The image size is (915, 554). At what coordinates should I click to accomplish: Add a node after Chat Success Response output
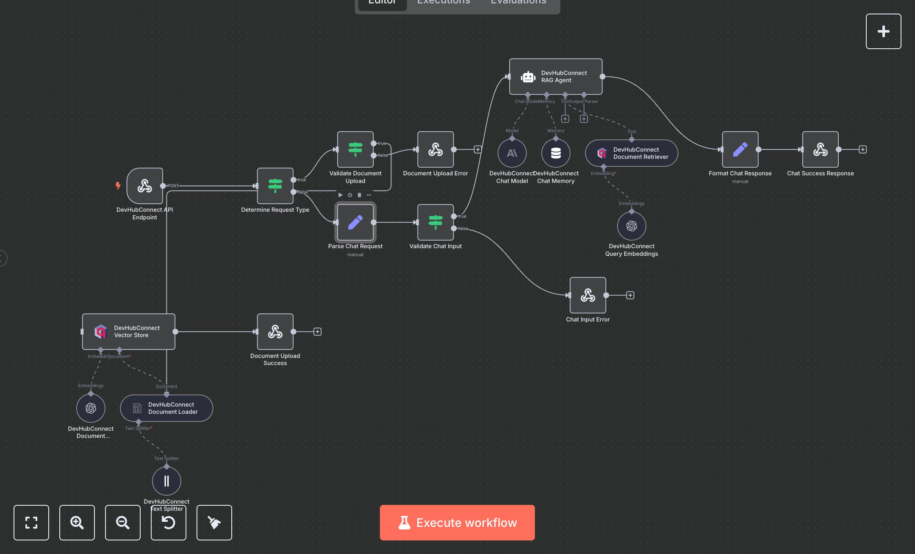click(863, 149)
